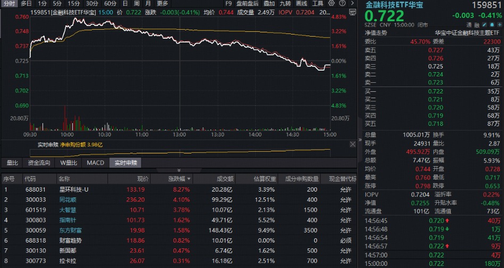Toggle the 九转 indicator
Viewport: 504px width, 268px height.
click(285, 3)
